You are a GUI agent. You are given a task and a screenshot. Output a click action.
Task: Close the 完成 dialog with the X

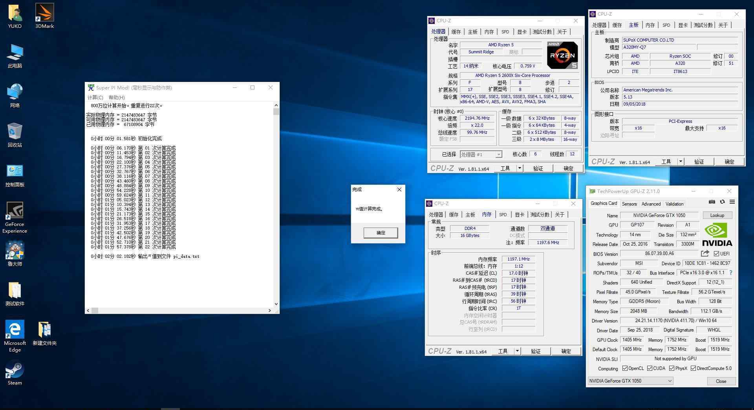point(399,190)
